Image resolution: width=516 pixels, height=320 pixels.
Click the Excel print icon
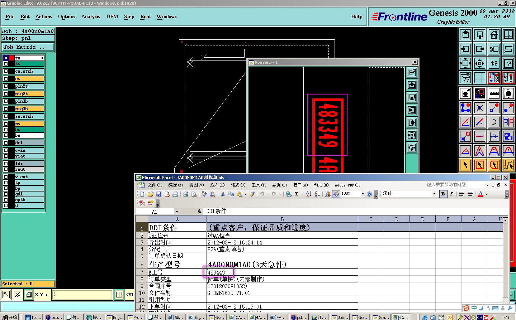(185, 194)
